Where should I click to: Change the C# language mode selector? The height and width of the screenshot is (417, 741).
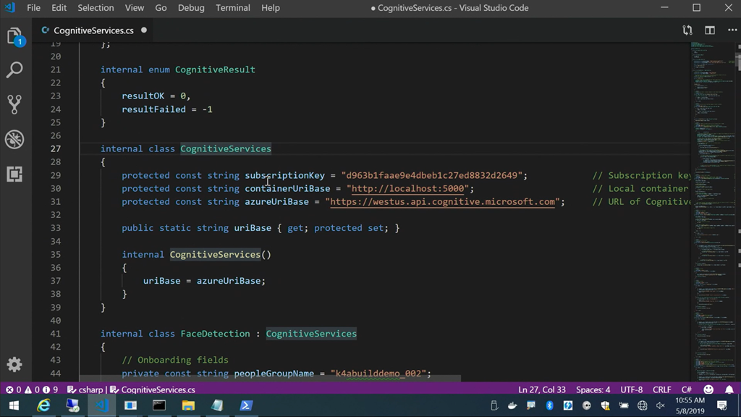tap(686, 389)
